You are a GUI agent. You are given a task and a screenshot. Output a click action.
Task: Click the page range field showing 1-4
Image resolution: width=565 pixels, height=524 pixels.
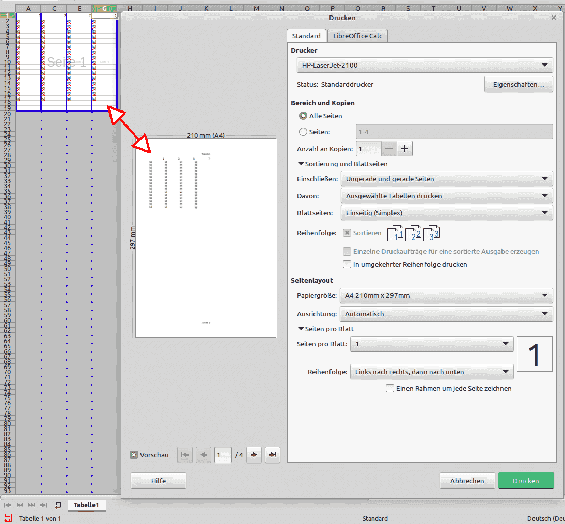click(x=454, y=132)
